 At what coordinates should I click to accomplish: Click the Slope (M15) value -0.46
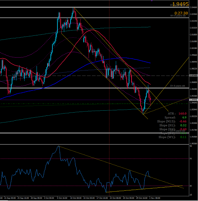tap(183, 121)
